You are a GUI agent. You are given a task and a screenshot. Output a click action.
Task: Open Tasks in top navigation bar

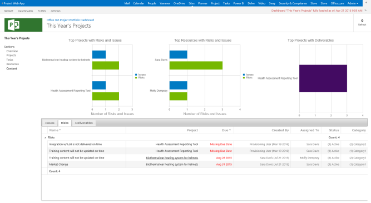(226, 3)
